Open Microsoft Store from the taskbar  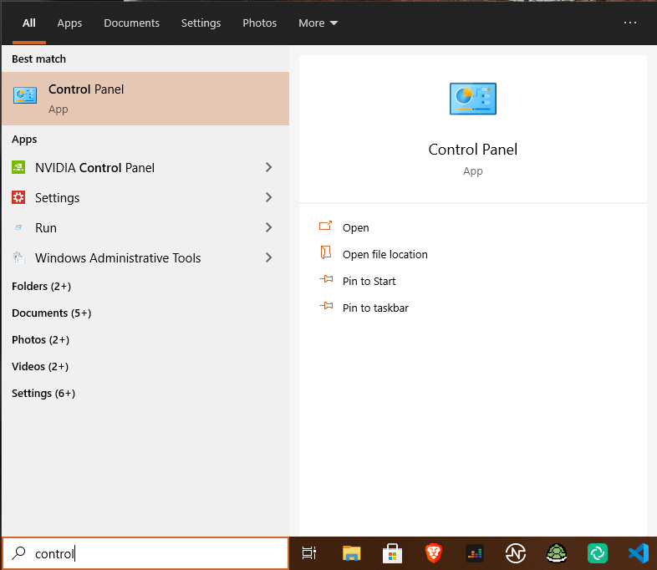pyautogui.click(x=392, y=553)
